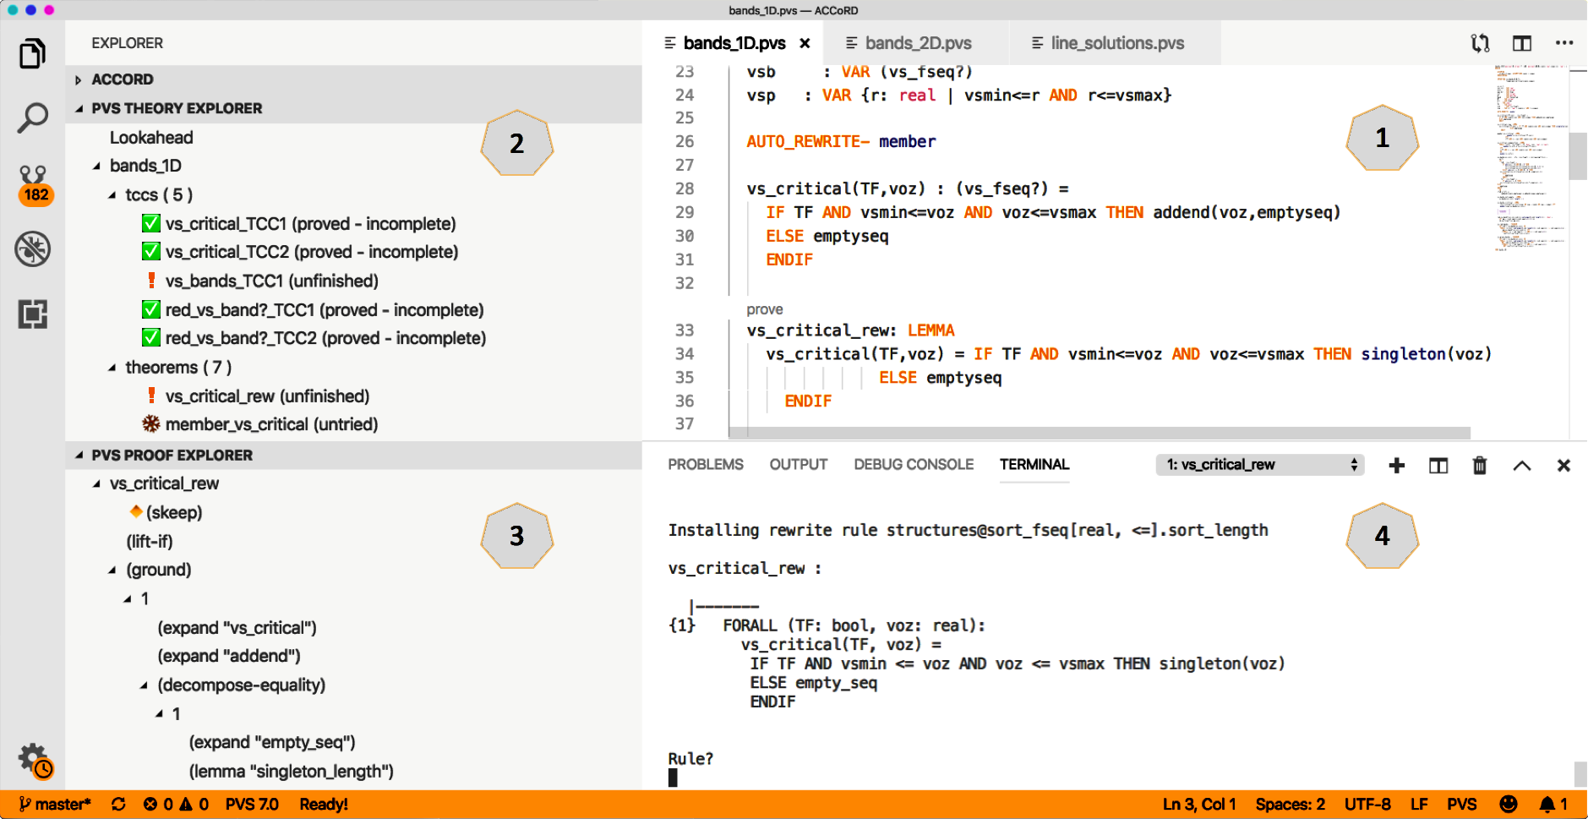Add a new terminal with plus icon
This screenshot has height=819, width=1588.
click(1396, 466)
